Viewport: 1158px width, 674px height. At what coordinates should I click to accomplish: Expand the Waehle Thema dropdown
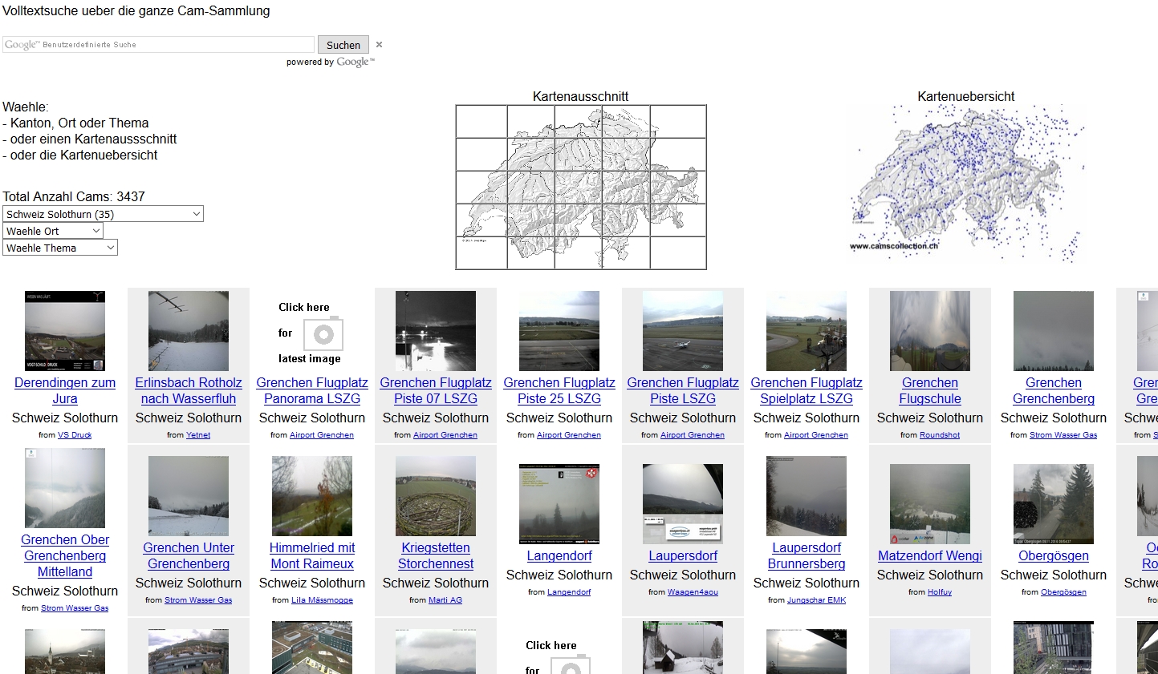point(60,248)
